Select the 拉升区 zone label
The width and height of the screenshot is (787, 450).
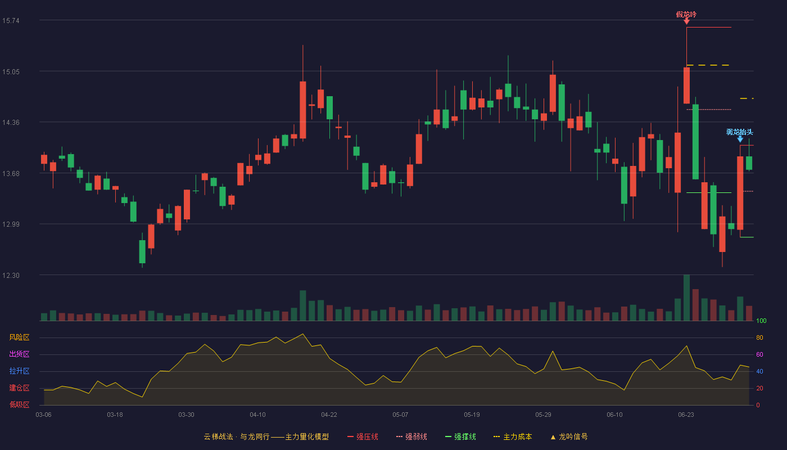point(19,371)
